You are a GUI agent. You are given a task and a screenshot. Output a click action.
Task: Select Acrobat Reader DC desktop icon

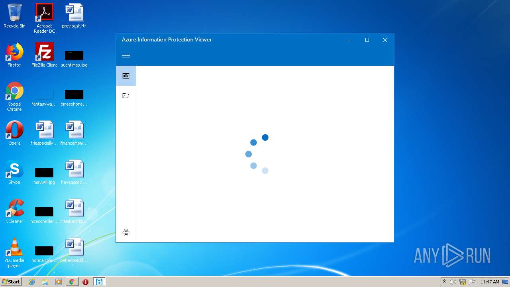[44, 18]
